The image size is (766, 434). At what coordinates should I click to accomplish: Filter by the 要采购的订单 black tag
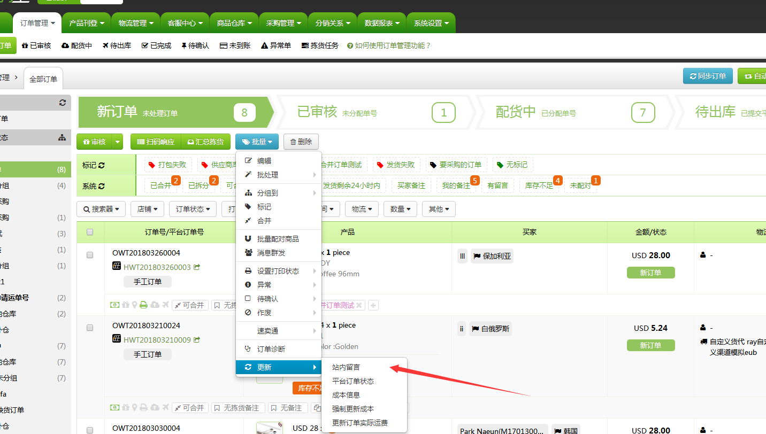click(456, 165)
